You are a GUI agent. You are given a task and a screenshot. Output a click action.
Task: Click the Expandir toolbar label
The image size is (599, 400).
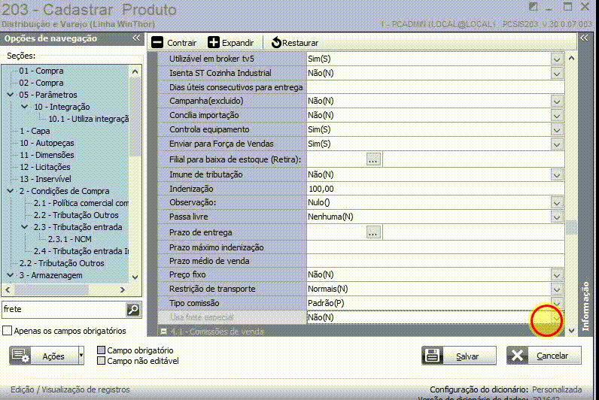tap(238, 43)
